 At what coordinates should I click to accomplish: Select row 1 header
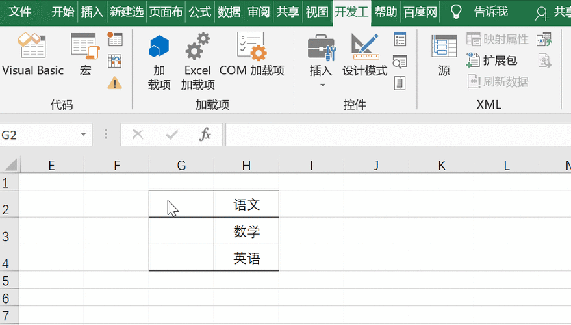pyautogui.click(x=10, y=182)
